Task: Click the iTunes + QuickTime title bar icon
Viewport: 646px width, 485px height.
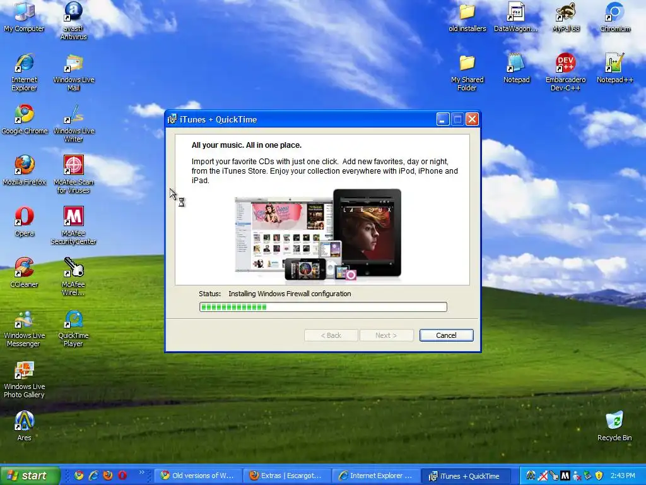Action: (x=172, y=119)
